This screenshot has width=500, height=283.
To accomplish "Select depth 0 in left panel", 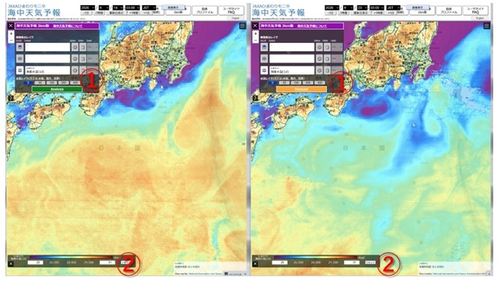I will point(28,83).
